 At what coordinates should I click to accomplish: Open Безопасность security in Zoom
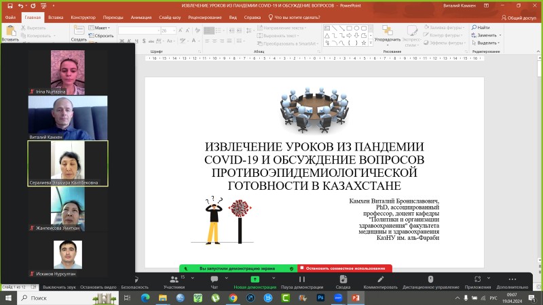click(x=134, y=282)
